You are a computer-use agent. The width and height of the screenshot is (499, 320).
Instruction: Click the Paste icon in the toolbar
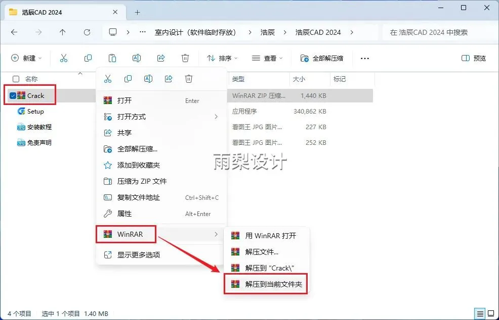point(112,58)
